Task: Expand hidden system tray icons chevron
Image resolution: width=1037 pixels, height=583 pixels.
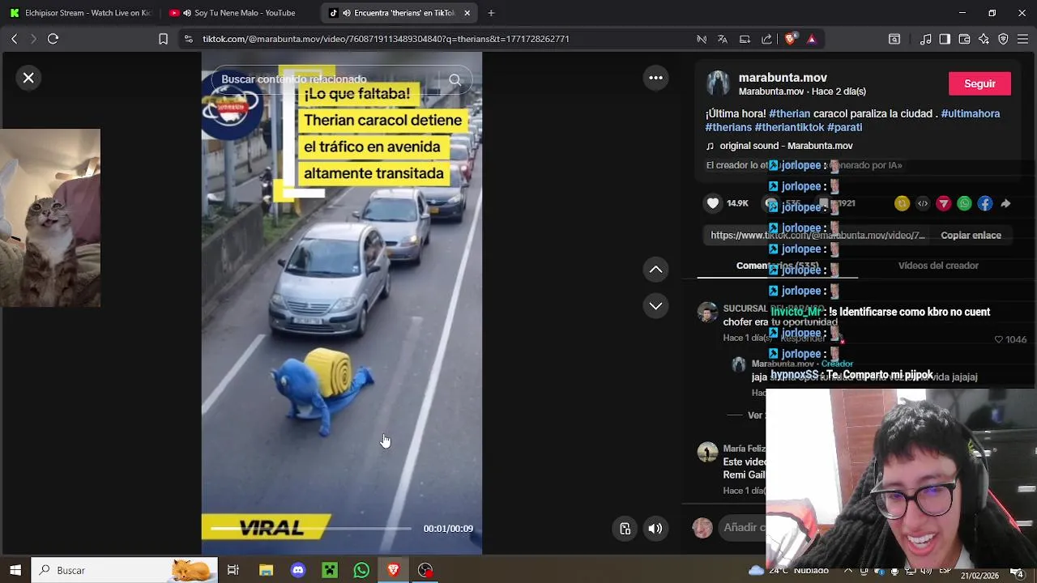Action: click(x=848, y=570)
